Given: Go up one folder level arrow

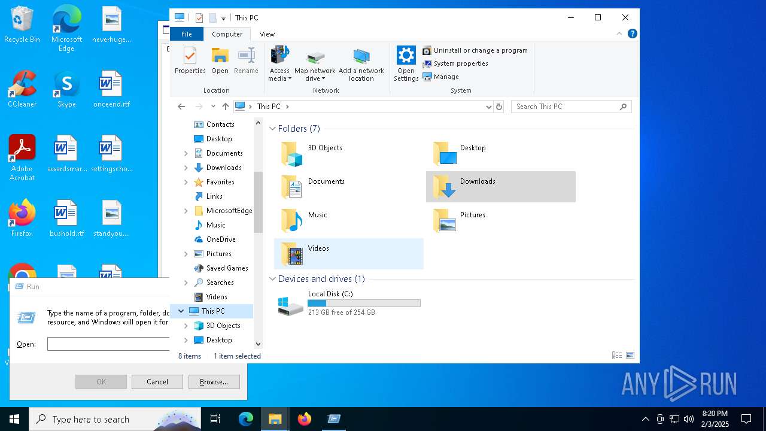Looking at the screenshot, I should click(x=225, y=107).
